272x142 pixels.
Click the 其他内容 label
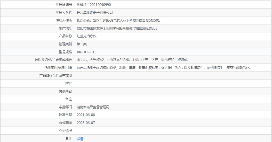pos(65,91)
